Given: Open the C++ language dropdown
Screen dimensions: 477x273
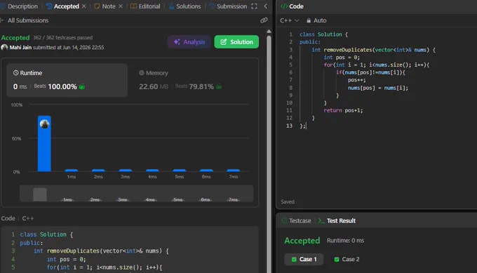Looking at the screenshot, I should pos(290,20).
